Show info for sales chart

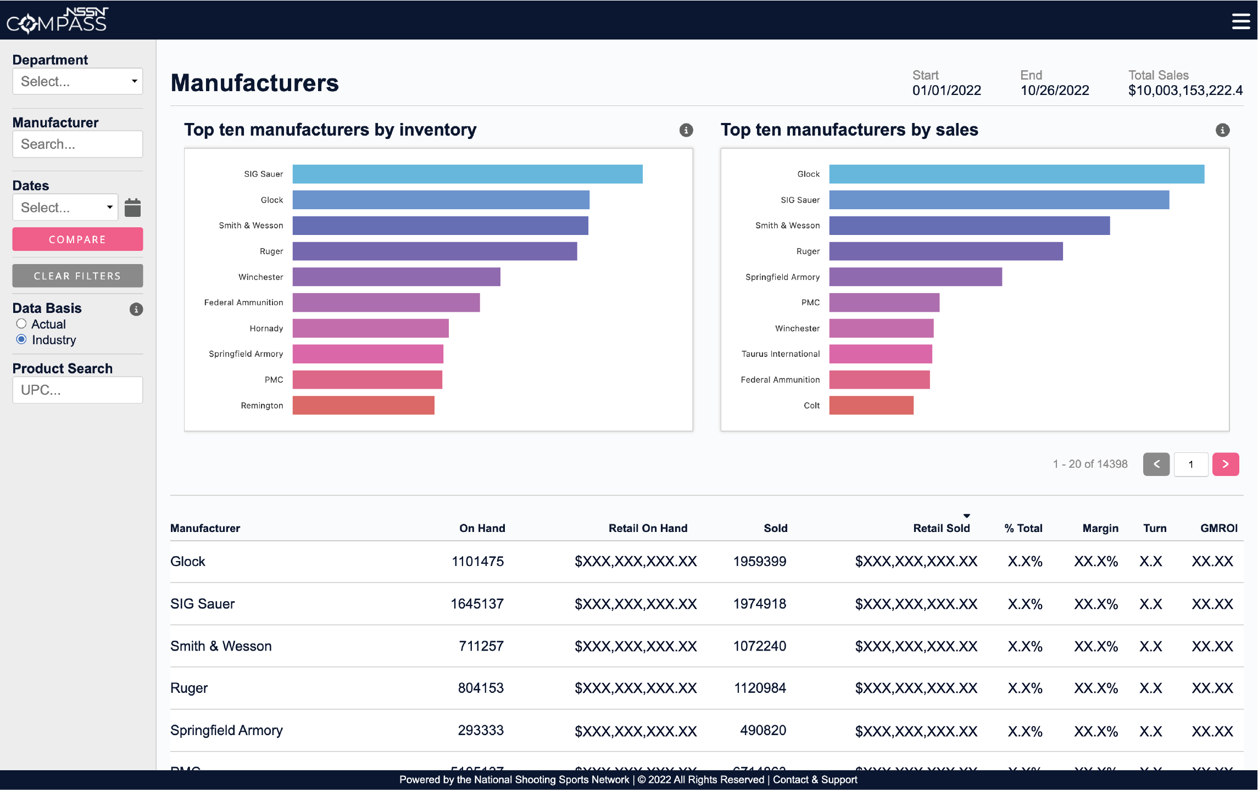tap(1222, 130)
